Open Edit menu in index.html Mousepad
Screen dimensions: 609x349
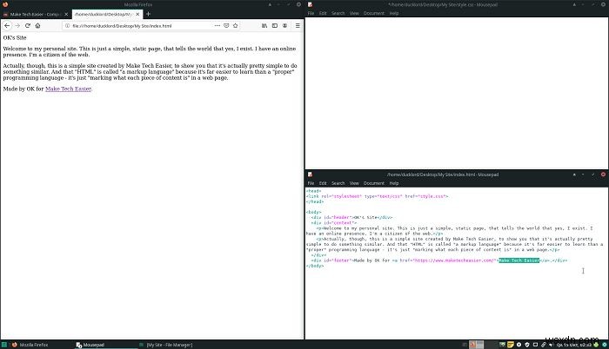coord(323,183)
